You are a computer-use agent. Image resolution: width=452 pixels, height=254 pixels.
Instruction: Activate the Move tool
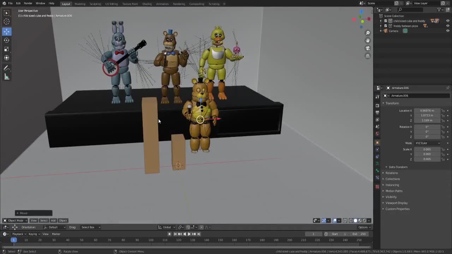coord(6,31)
